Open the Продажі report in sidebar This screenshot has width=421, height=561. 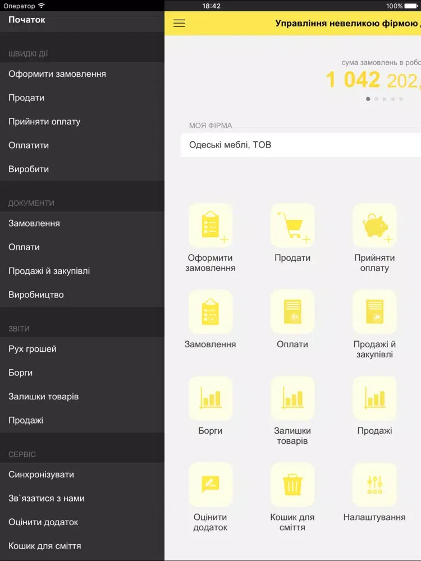pos(82,420)
